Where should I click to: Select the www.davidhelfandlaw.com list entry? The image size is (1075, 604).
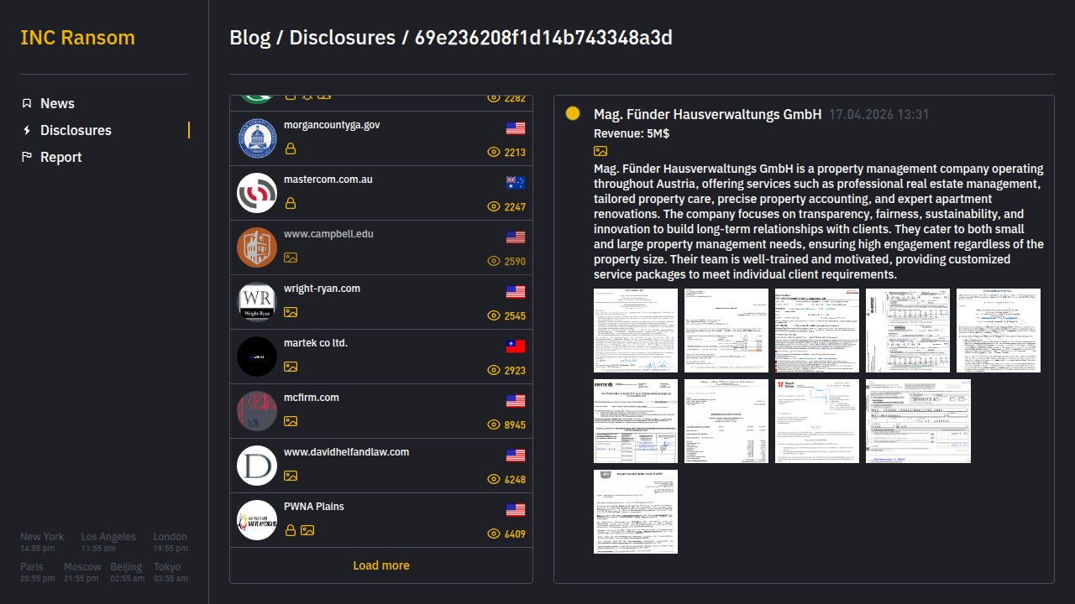(346, 452)
